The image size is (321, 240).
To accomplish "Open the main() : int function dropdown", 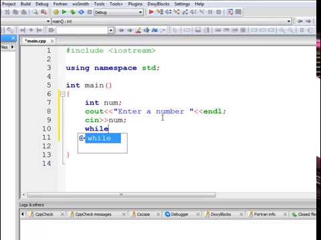I will coord(289,21).
